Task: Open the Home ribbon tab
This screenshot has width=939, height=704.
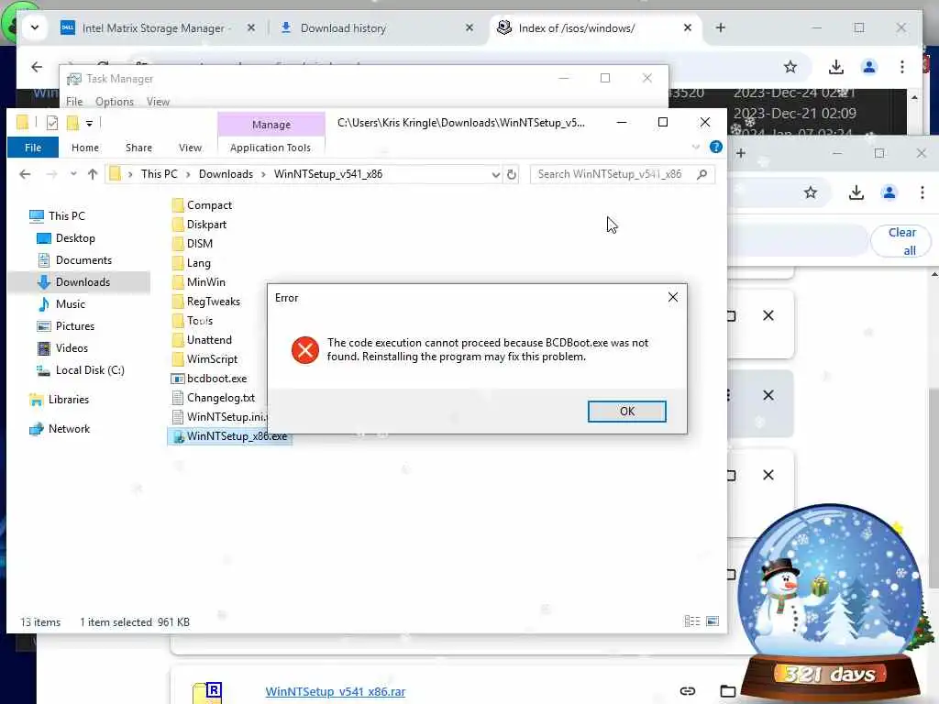Action: click(x=85, y=148)
